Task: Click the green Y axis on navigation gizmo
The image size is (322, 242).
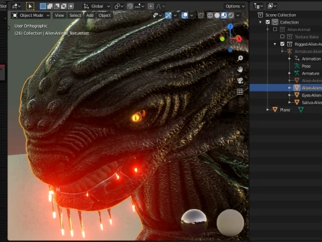Action: pos(222,39)
